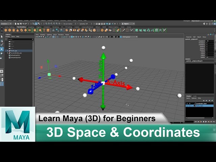Toggle playback P of Coordinates_Layer

190,104
